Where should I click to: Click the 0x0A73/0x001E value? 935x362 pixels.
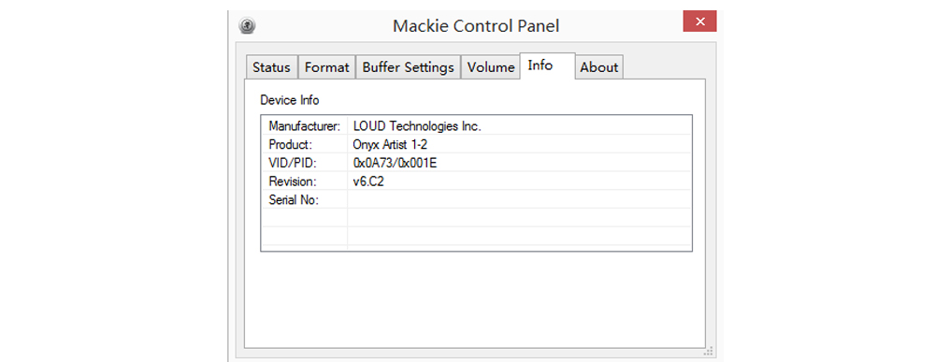point(395,163)
